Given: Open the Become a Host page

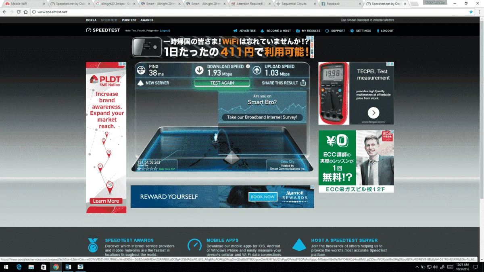Looking at the screenshot, I should (275, 31).
